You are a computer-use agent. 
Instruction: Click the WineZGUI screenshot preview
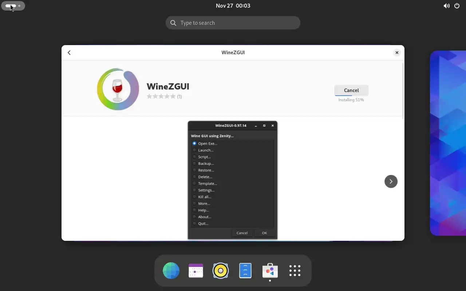233,180
